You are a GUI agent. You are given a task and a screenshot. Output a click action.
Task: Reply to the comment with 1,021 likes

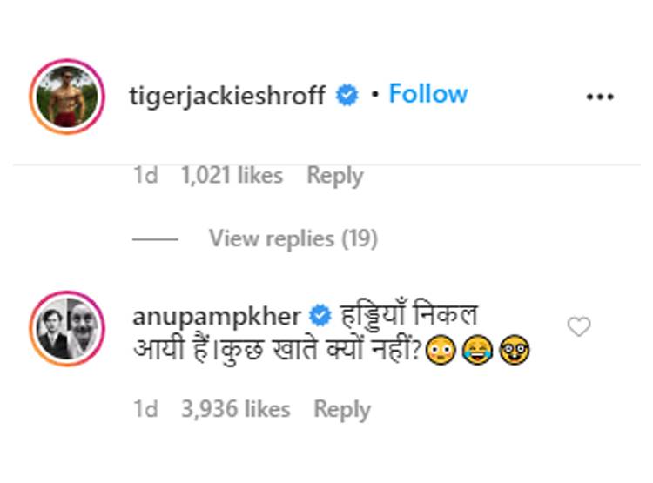(x=335, y=176)
